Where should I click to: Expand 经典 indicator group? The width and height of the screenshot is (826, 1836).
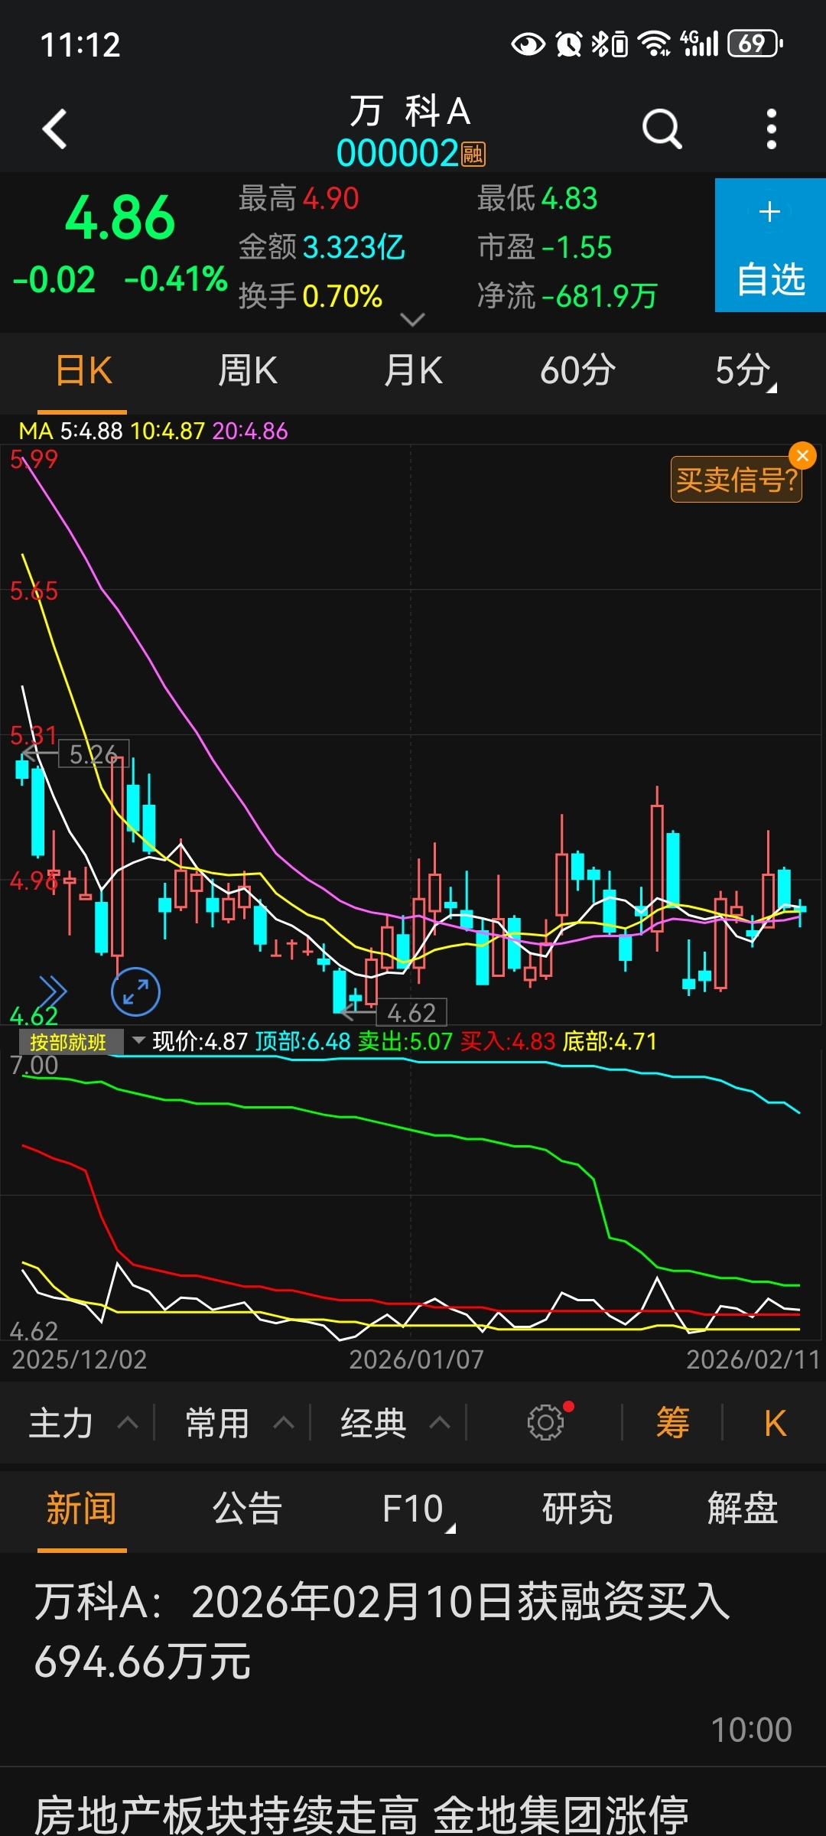[x=395, y=1424]
